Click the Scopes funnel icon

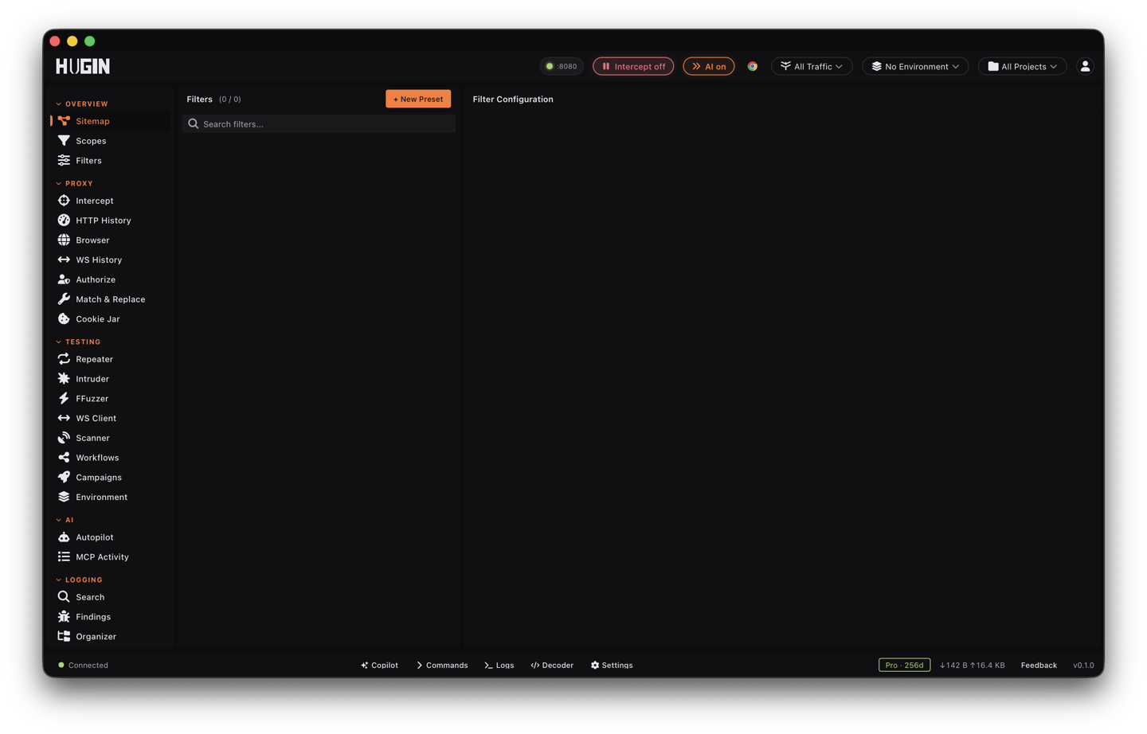point(64,141)
